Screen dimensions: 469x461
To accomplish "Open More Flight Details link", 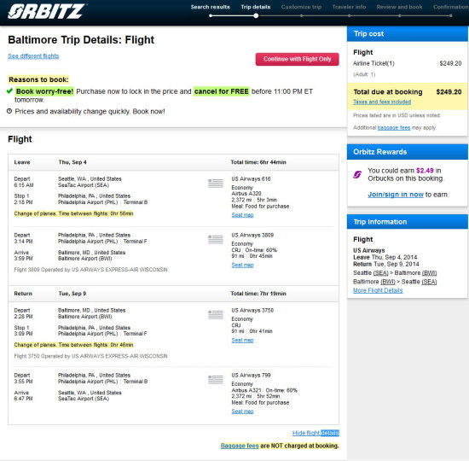I will point(378,290).
